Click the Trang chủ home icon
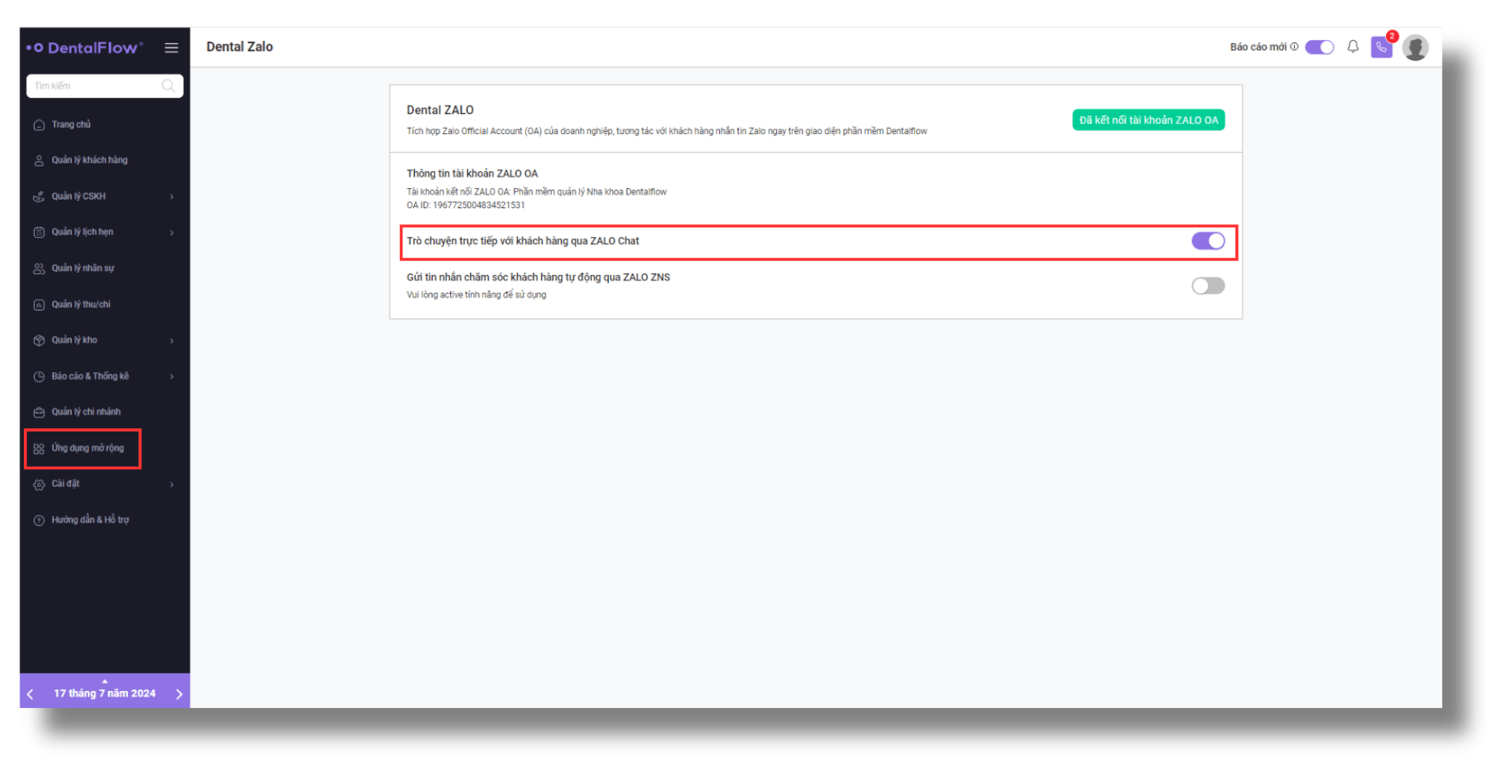 pyautogui.click(x=39, y=125)
